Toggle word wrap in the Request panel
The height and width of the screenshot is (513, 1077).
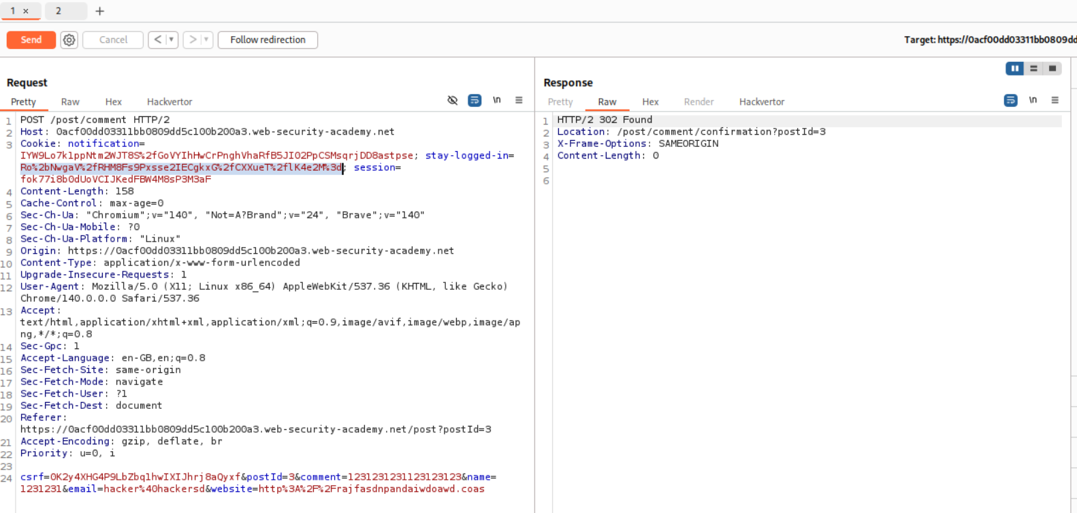point(475,101)
